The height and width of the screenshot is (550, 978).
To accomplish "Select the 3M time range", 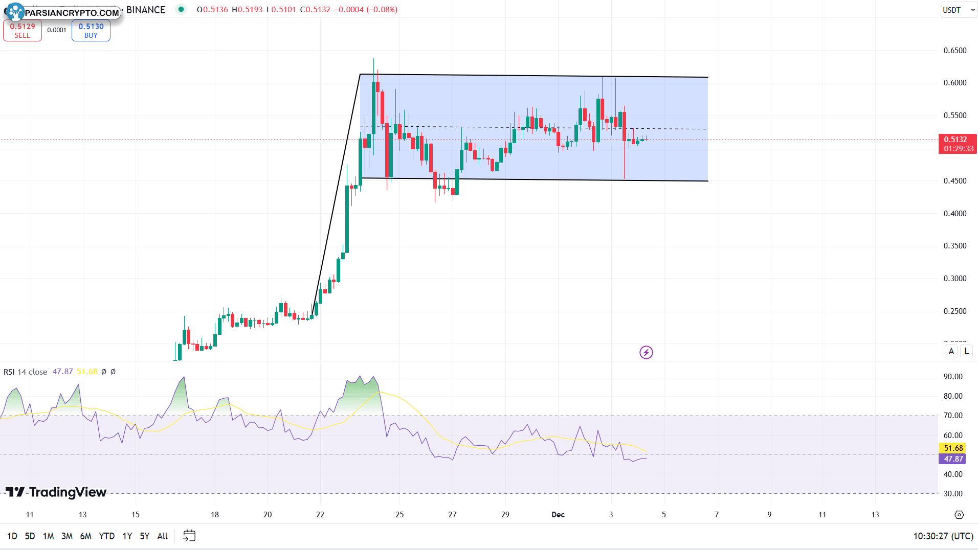I will coord(67,536).
